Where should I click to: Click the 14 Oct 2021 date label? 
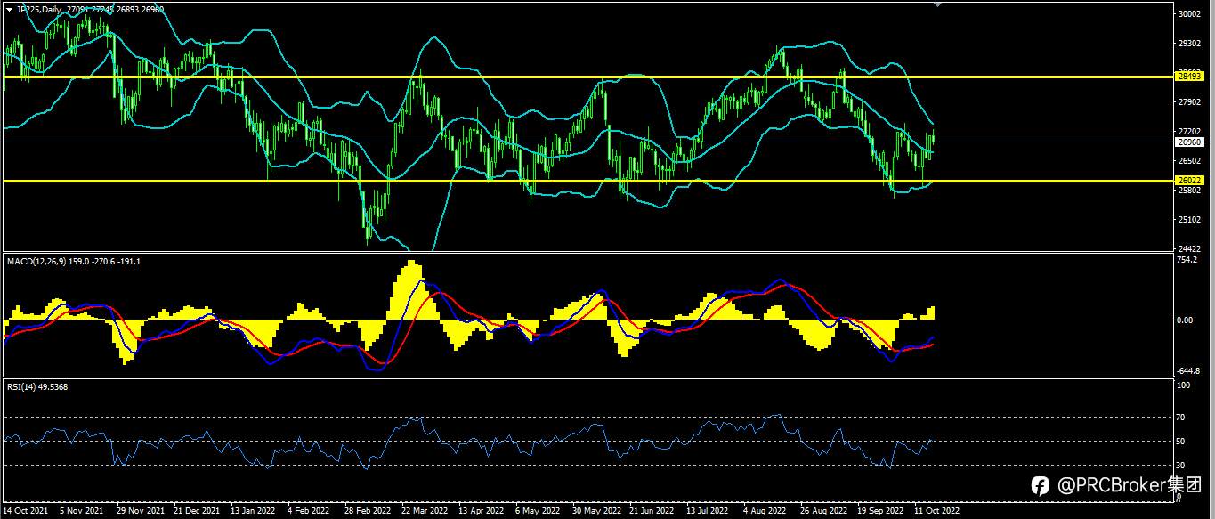[26, 512]
